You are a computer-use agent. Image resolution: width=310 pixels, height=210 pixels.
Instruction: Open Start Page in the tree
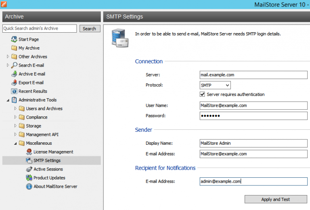coord(29,39)
